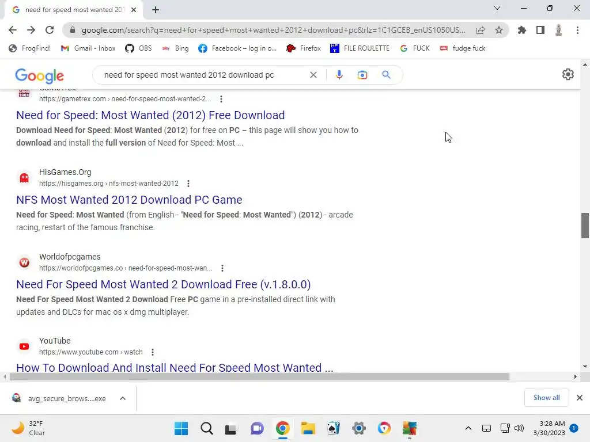590x442 pixels.
Task: Open volume control in system tray
Action: tap(519, 428)
